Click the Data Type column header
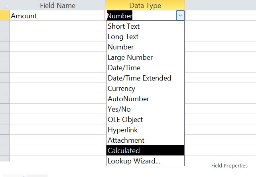This screenshot has width=256, height=177. point(145,5)
